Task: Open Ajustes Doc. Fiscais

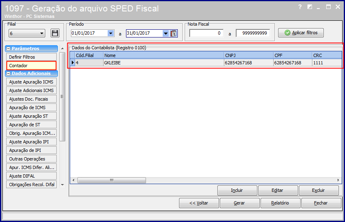Action: point(31,99)
